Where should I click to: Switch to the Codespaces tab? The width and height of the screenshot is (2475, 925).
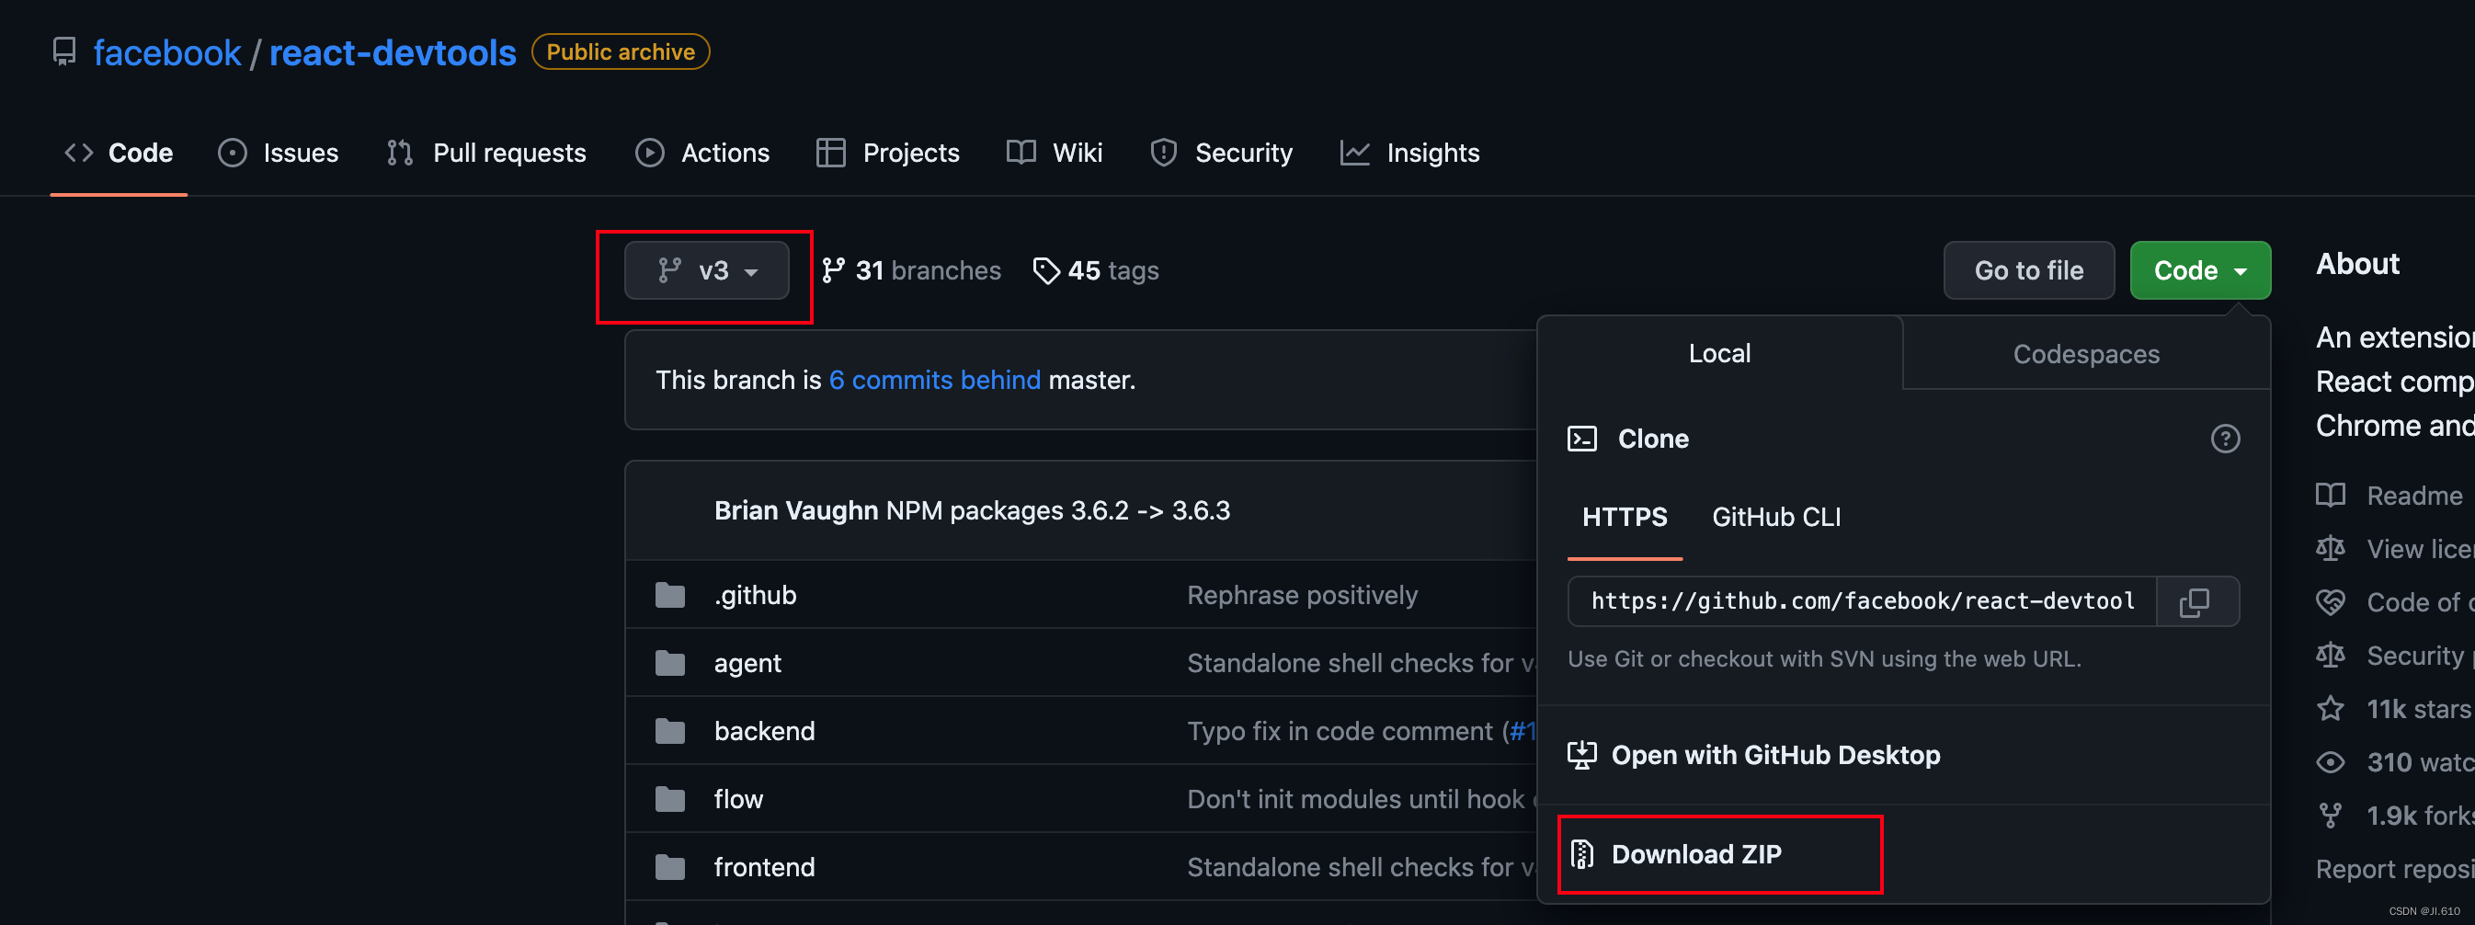point(2085,353)
